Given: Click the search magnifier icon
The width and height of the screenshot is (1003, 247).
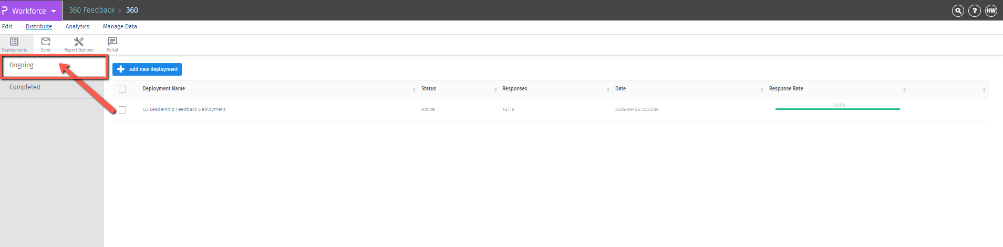Looking at the screenshot, I should [958, 11].
